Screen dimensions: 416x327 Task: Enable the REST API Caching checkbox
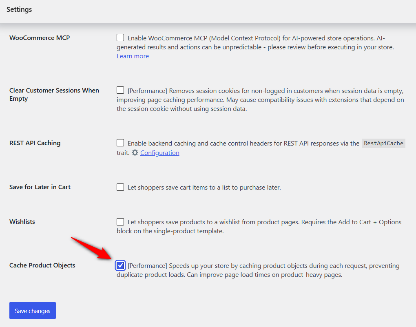[120, 143]
